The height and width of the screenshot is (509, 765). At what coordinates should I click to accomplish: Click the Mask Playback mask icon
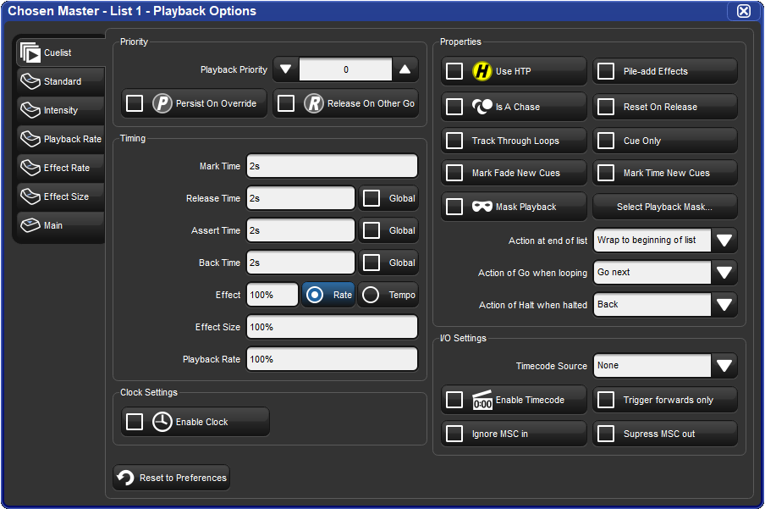coord(482,207)
